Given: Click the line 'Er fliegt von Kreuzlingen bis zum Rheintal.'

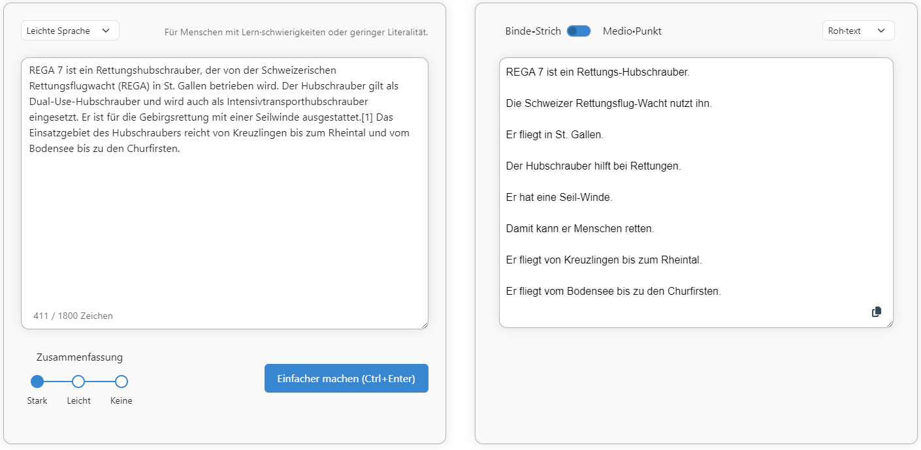Looking at the screenshot, I should pyautogui.click(x=604, y=260).
